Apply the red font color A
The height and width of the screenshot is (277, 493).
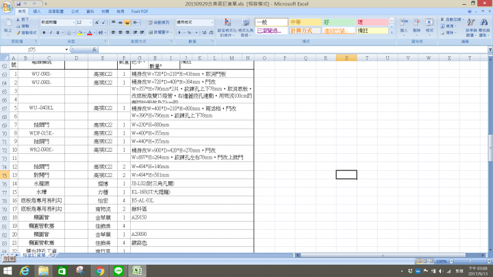[90, 33]
